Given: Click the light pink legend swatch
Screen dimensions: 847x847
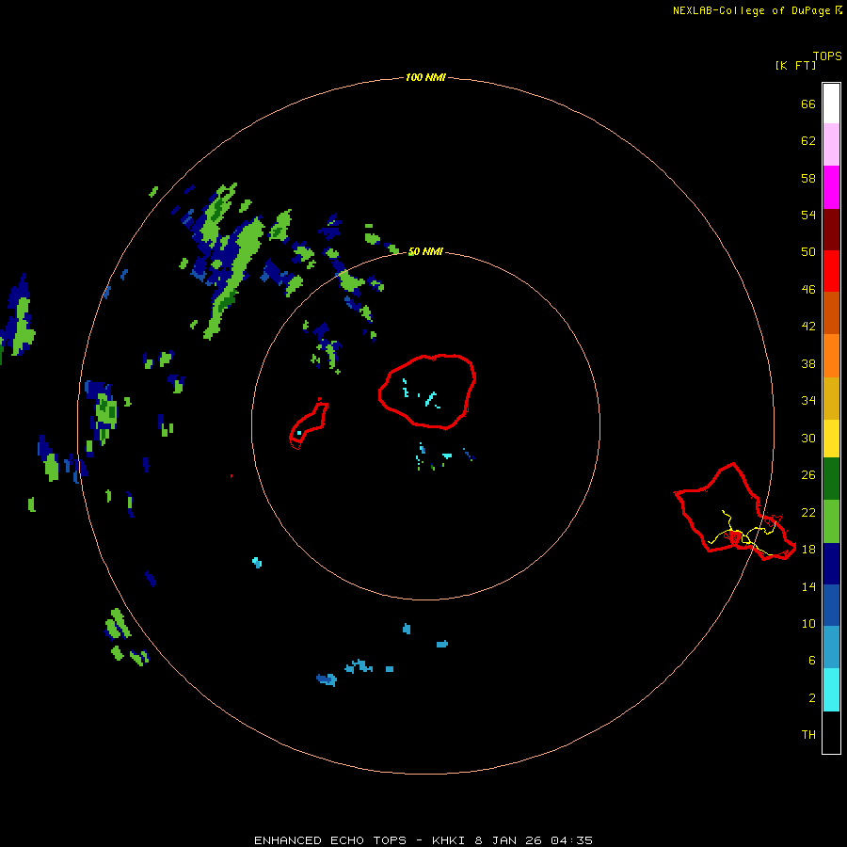Looking at the screenshot, I should click(831, 145).
